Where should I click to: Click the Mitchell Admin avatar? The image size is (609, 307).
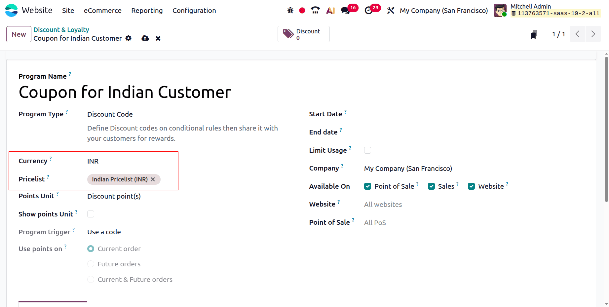point(500,10)
